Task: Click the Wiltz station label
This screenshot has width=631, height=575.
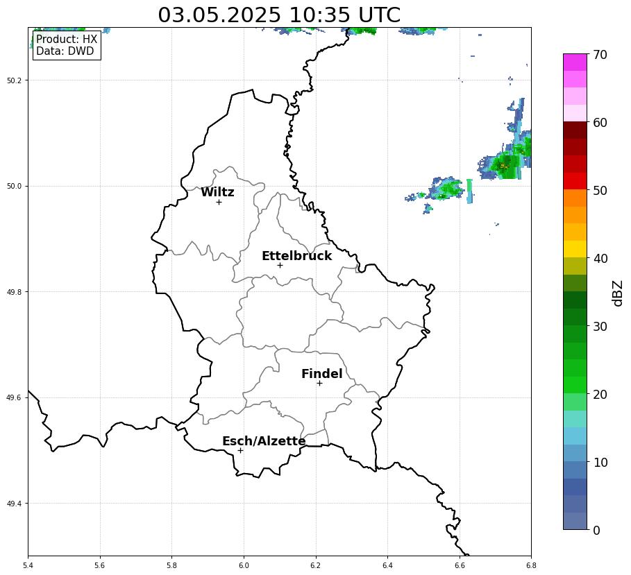Action: [217, 192]
